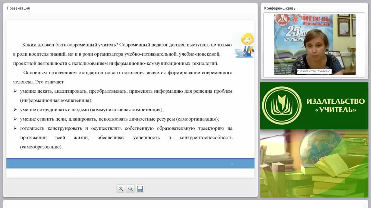Click the text "Каким должен быть современный учитель?"
This screenshot has height=208, width=371.
point(70,45)
